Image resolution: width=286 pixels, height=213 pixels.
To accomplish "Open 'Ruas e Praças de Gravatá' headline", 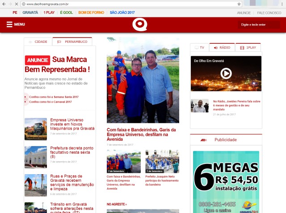I will click(72, 182).
